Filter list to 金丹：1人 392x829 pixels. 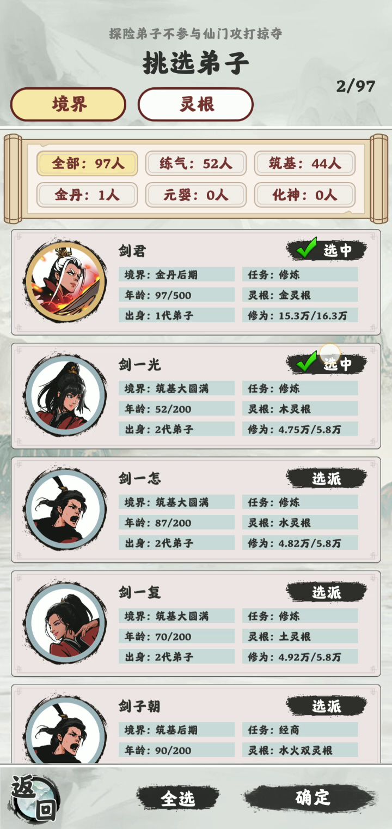tap(87, 195)
